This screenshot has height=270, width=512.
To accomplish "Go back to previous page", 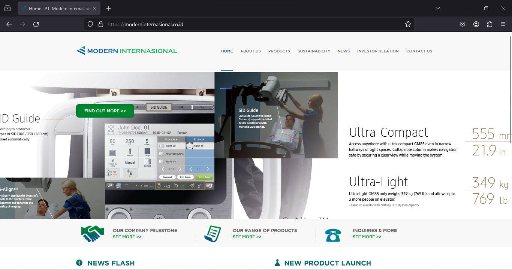I will click(9, 24).
